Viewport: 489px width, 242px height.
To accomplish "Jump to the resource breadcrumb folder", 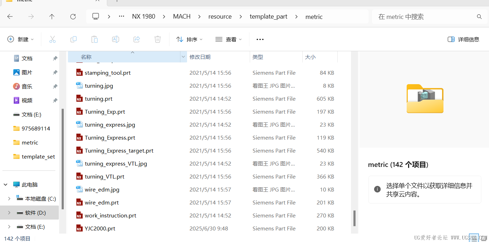I will click(x=220, y=16).
